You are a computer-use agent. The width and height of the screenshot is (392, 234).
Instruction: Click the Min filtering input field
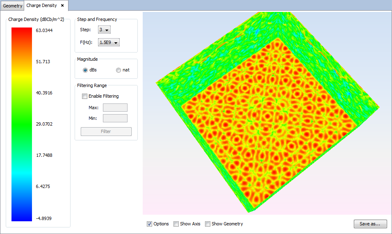(115, 118)
